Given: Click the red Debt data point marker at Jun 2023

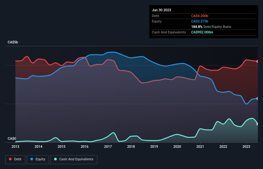Looking at the screenshot, I should [x=258, y=61].
